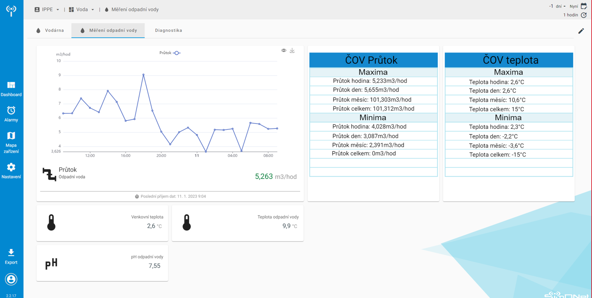Toggle the Průtok series legend marker
This screenshot has width=592, height=298.
pos(177,53)
